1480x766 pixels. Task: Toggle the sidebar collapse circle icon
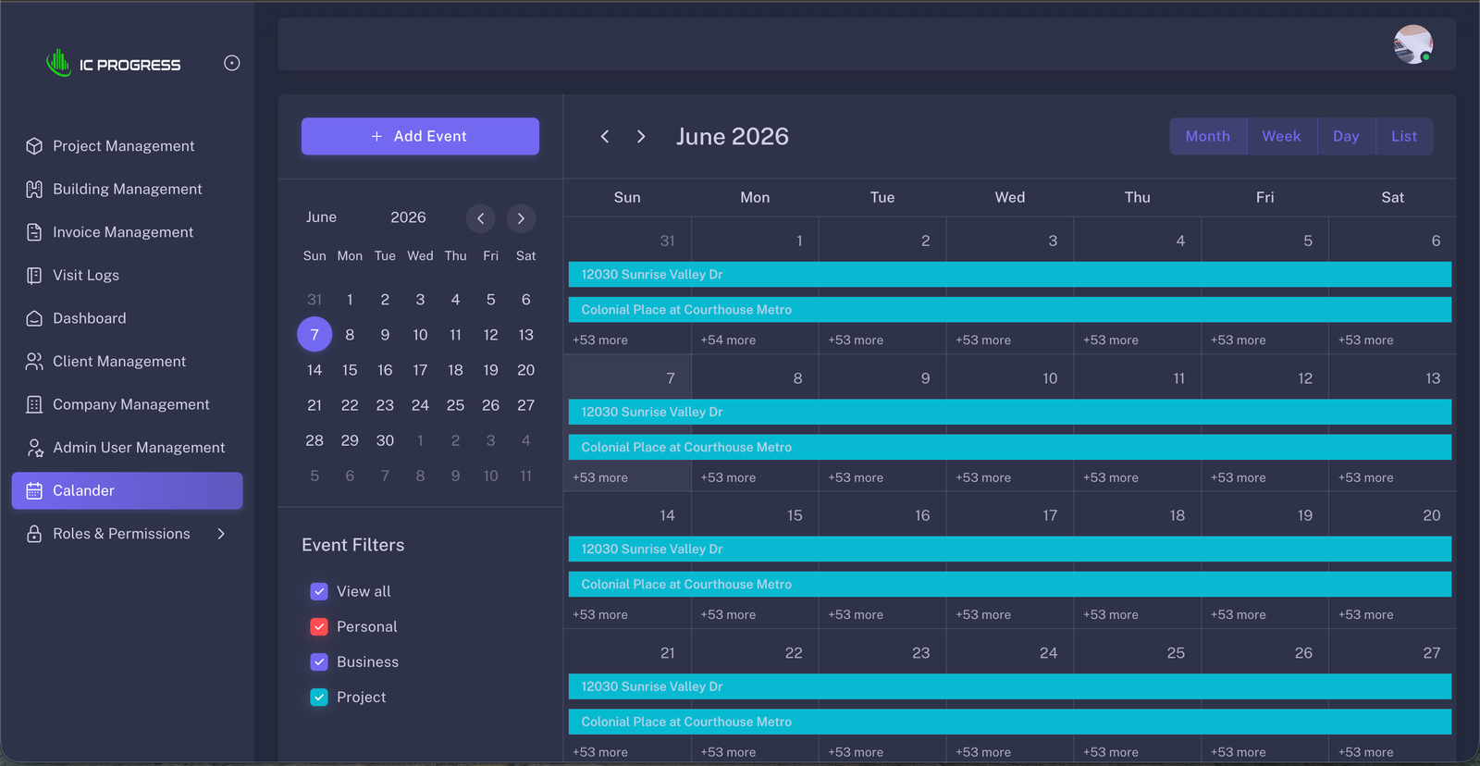pyautogui.click(x=232, y=63)
